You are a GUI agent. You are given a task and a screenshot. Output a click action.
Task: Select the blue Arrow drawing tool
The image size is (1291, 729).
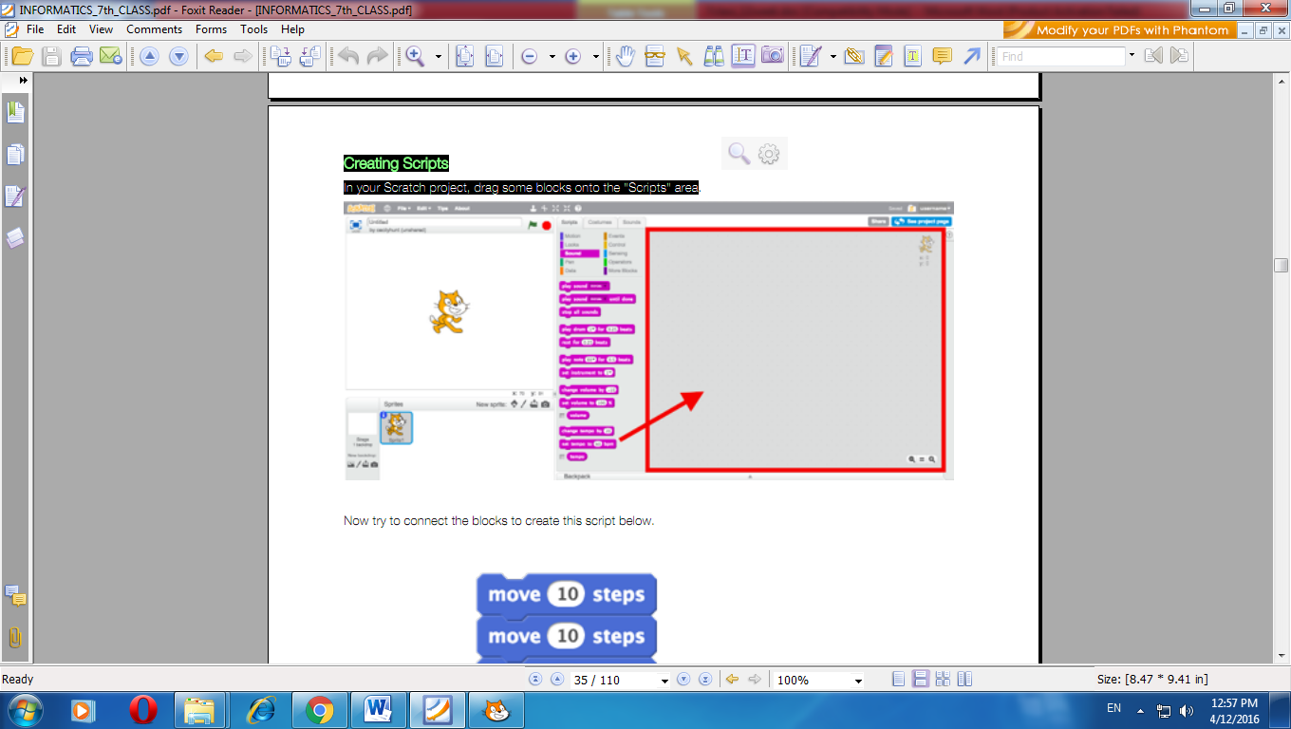click(971, 56)
